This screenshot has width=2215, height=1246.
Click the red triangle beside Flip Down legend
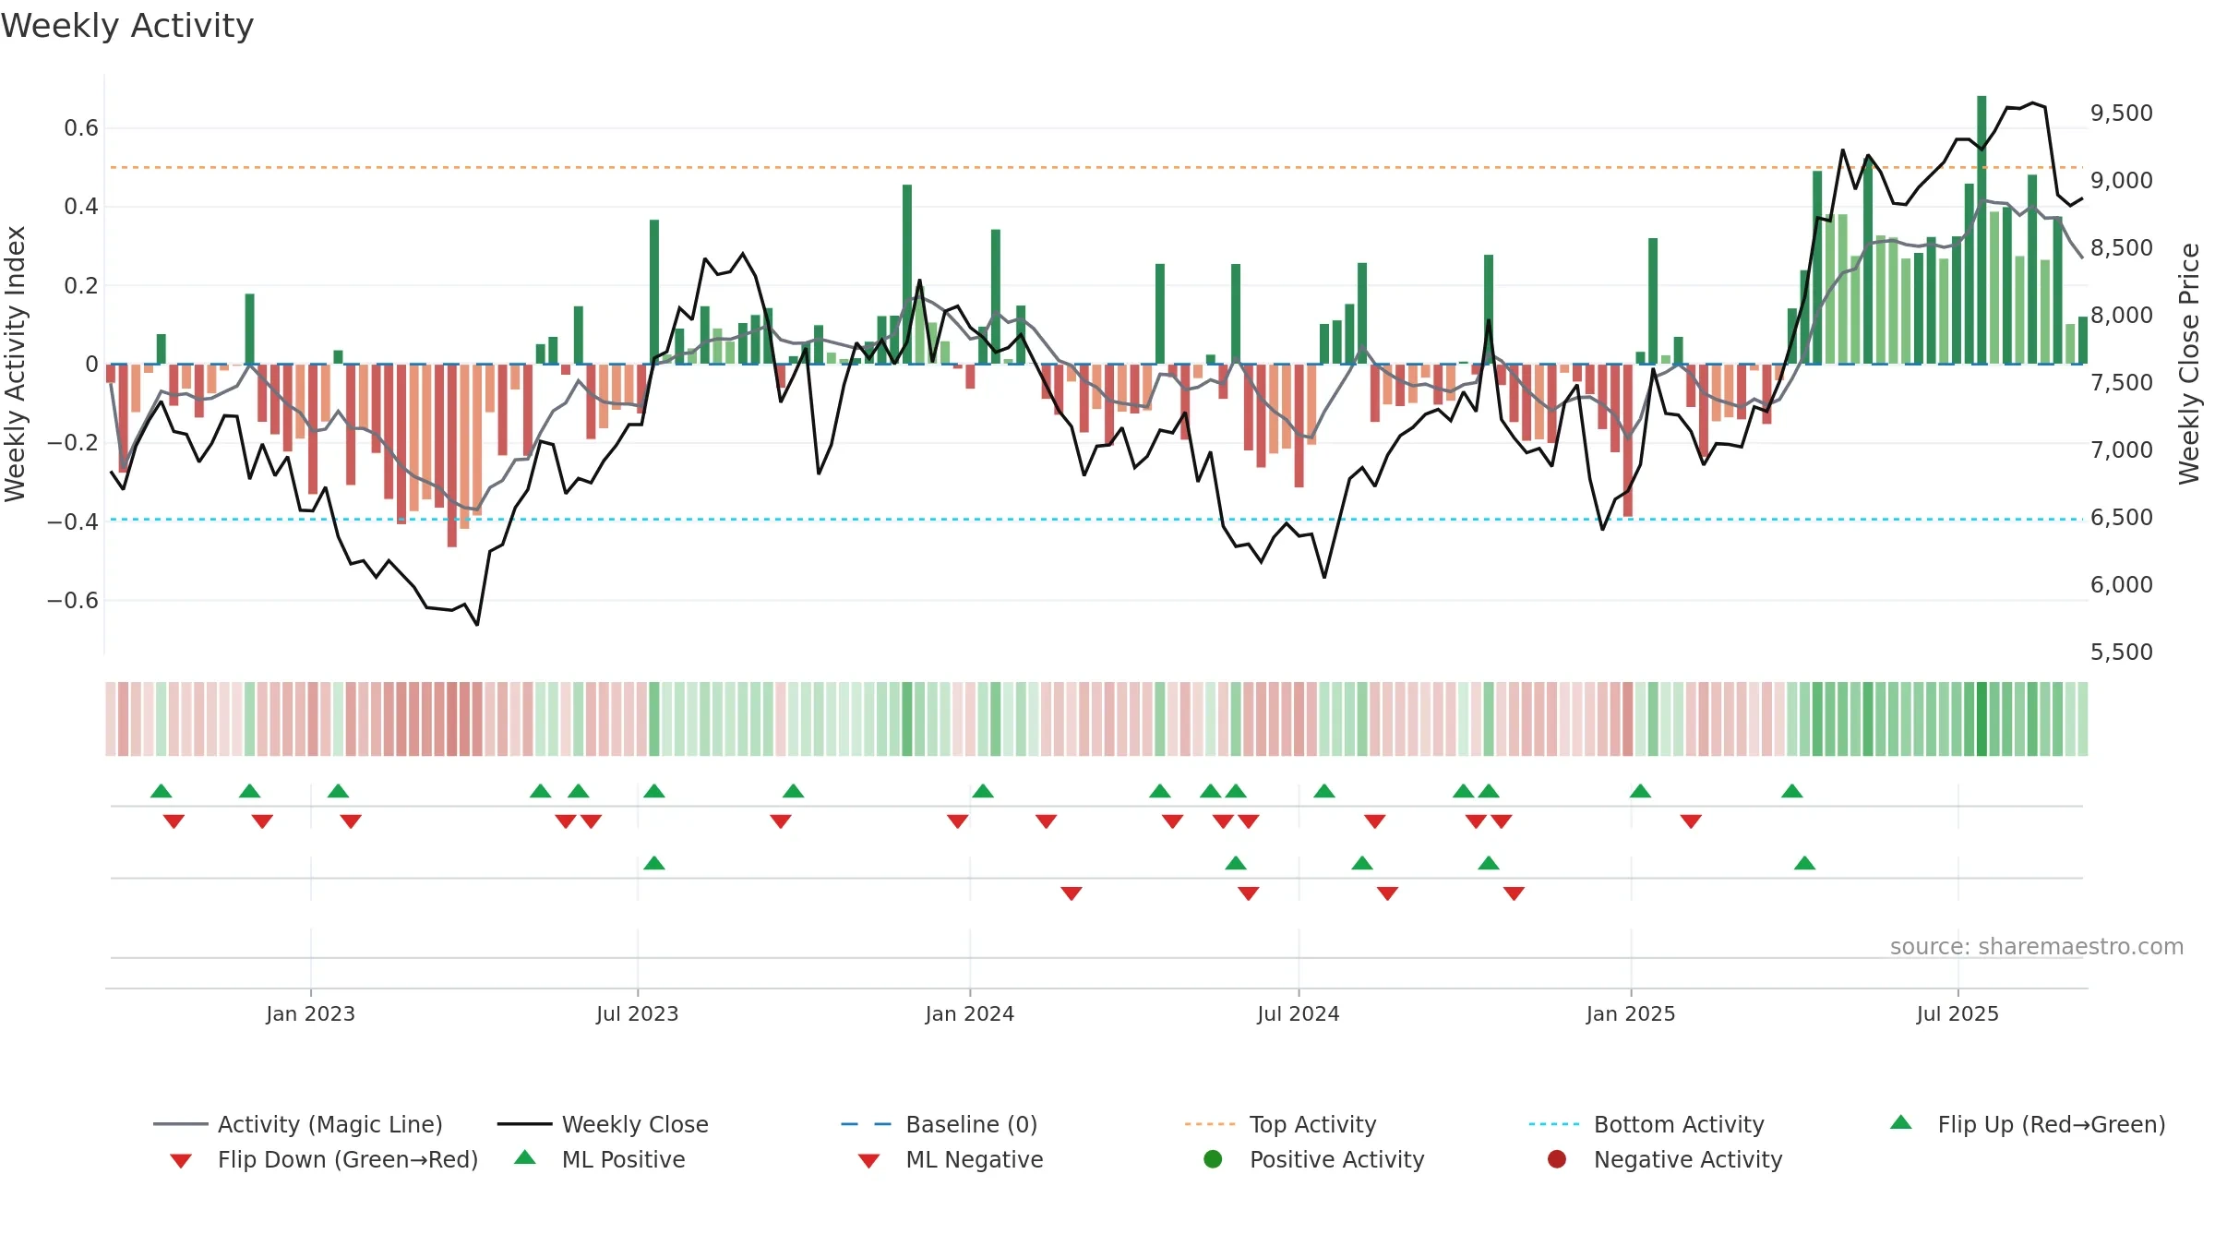click(181, 1161)
